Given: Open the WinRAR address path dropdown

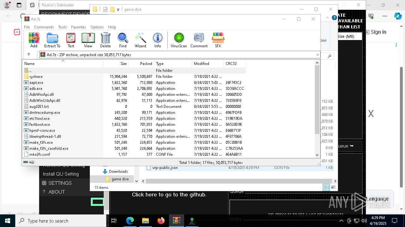Looking at the screenshot, I should coord(317,55).
